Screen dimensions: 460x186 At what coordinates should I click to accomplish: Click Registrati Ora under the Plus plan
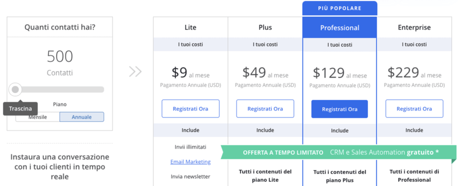click(x=265, y=109)
